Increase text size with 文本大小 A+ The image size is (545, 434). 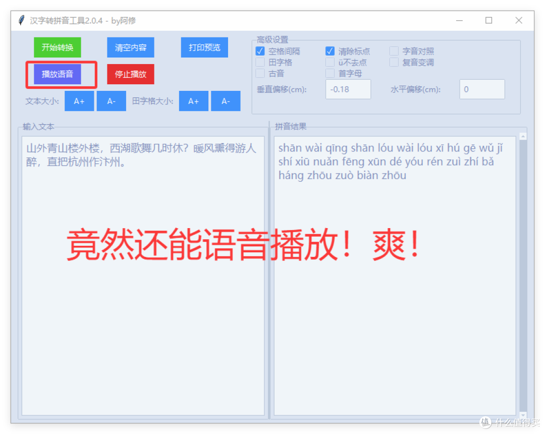coord(79,101)
